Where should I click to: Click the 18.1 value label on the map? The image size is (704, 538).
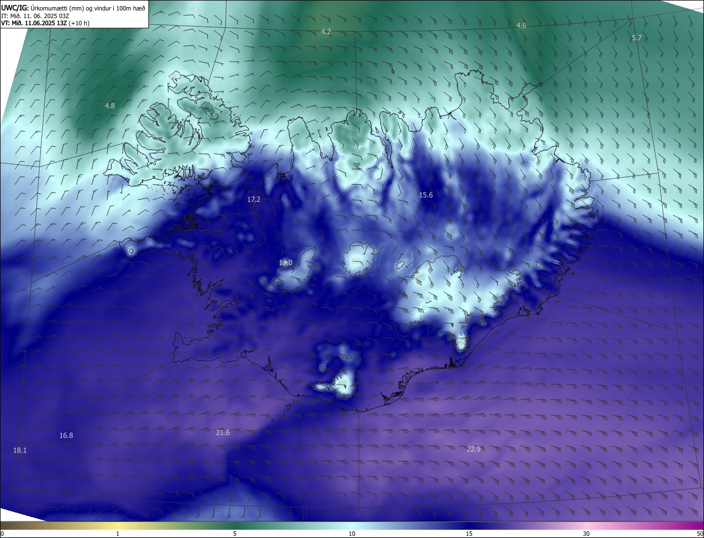pos(20,450)
